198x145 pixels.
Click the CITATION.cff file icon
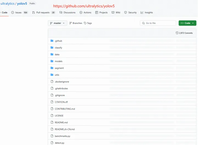pyautogui.click(x=52, y=102)
